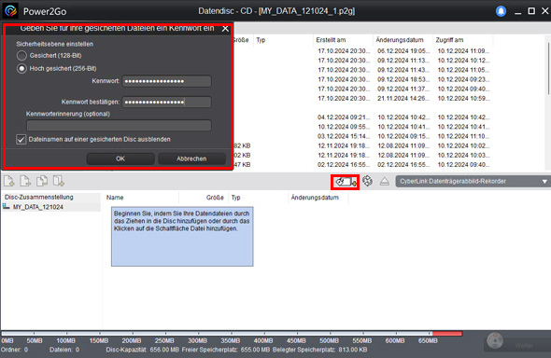Maximize the Power2Go window
This screenshot has width=551, height=358.
pos(531,11)
